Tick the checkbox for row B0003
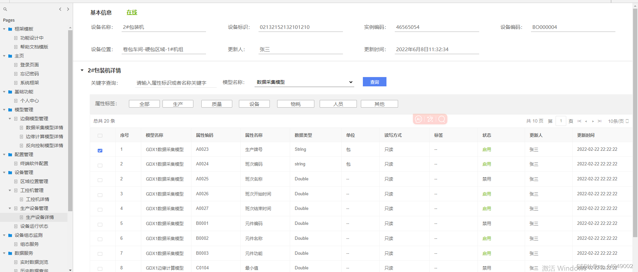638x272 pixels. pyautogui.click(x=100, y=254)
